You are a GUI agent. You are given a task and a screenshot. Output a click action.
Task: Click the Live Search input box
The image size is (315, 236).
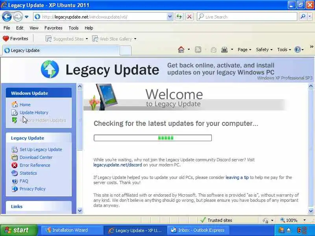pos(247,17)
